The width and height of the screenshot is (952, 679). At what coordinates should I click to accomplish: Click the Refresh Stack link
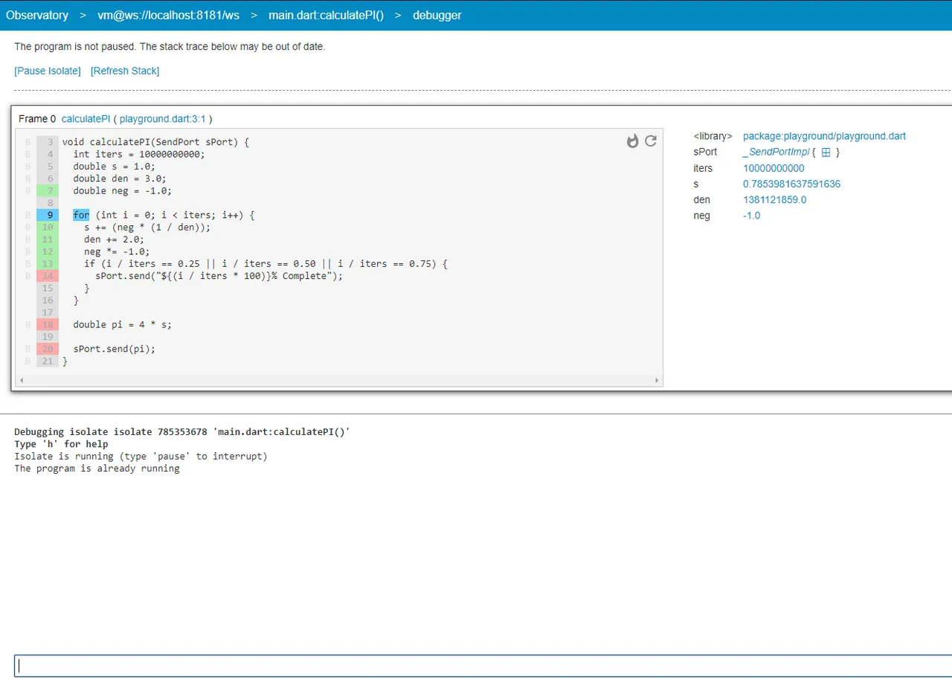pyautogui.click(x=125, y=71)
